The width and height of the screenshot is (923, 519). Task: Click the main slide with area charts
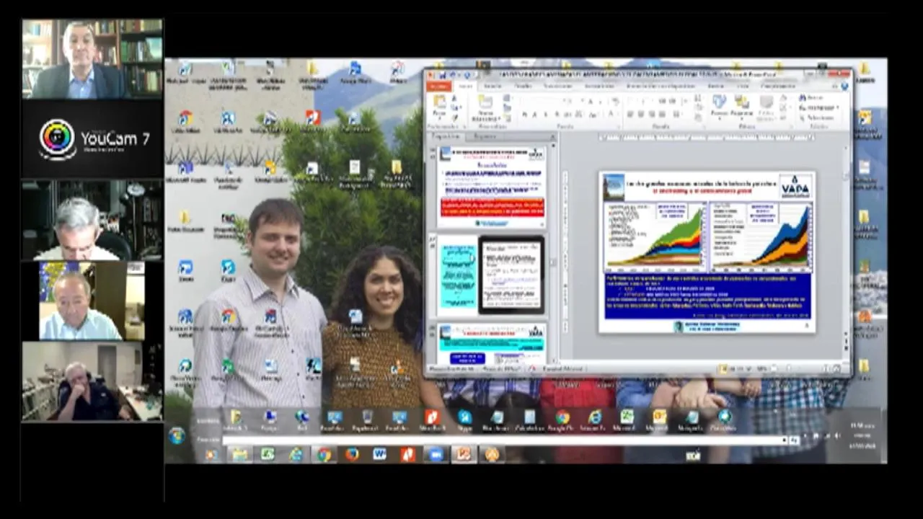(x=707, y=252)
